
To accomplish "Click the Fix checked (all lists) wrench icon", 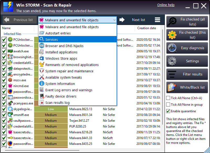I will (x=172, y=21).
